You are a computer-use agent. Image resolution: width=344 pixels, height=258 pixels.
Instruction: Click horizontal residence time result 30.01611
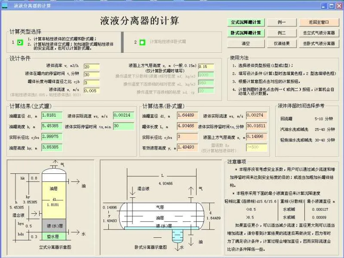(257, 126)
